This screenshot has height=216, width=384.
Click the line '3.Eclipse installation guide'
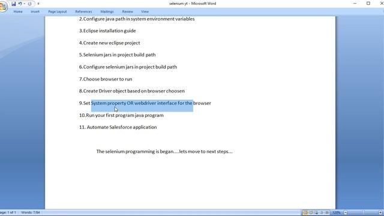[x=107, y=31]
